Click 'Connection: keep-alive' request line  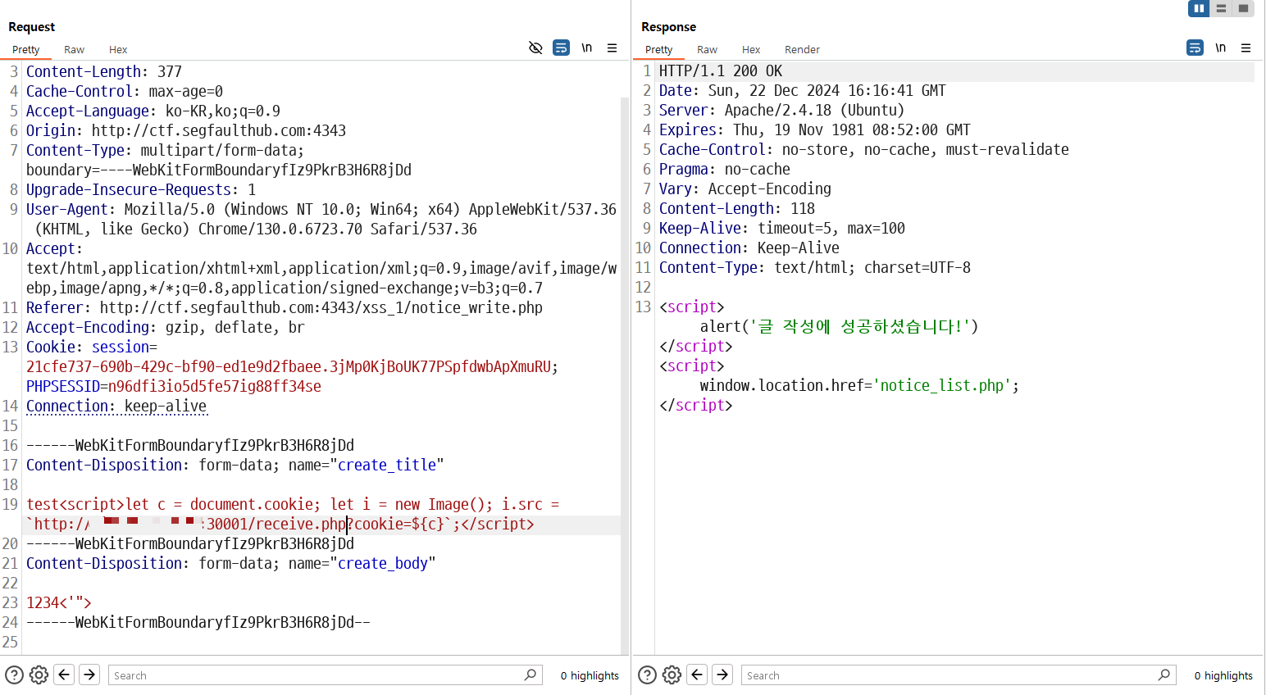(x=116, y=406)
